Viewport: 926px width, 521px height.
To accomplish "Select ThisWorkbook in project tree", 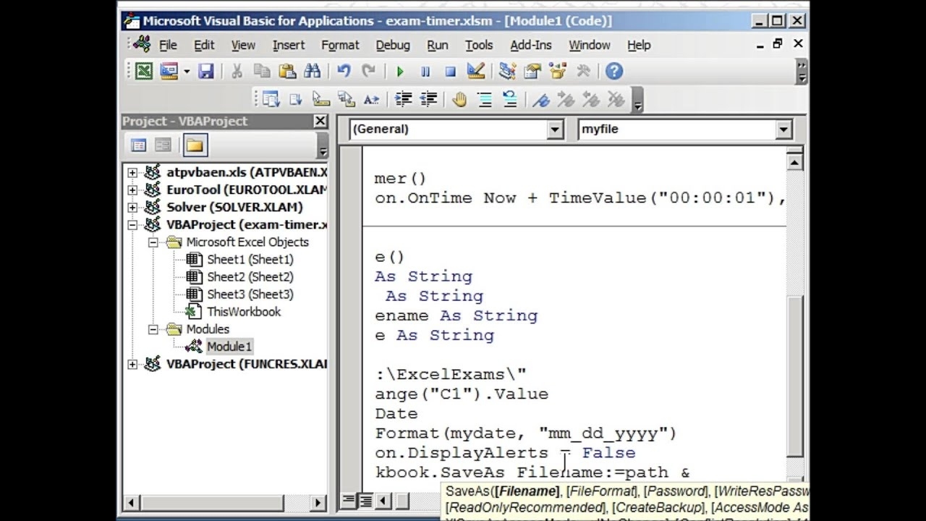I will (x=244, y=311).
